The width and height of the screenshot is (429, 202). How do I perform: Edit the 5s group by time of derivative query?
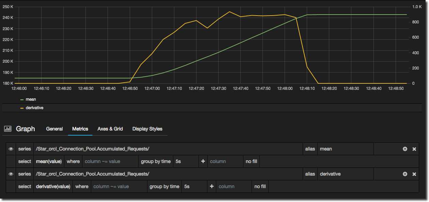[x=194, y=186]
